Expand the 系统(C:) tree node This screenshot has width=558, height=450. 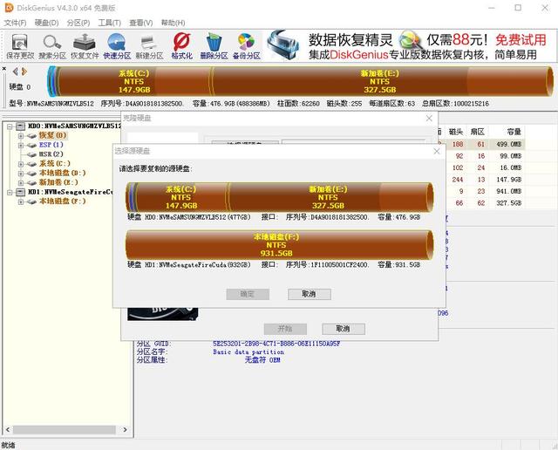point(21,164)
